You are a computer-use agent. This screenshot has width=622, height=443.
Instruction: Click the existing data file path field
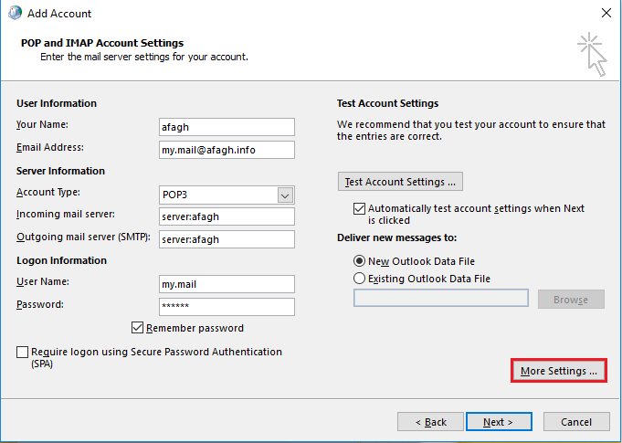(x=441, y=298)
